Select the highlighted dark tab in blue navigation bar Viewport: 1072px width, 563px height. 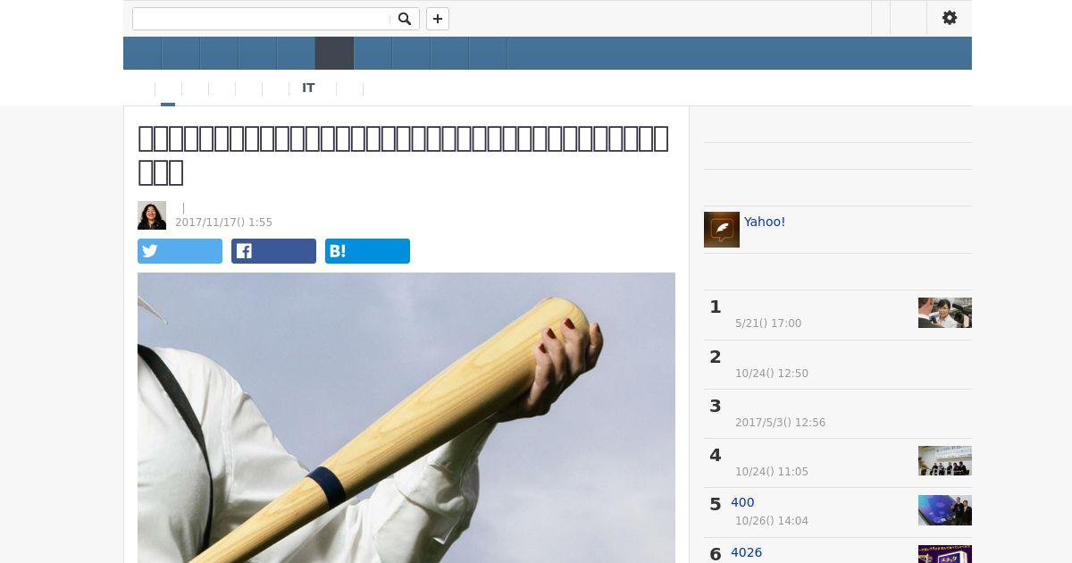click(x=335, y=54)
